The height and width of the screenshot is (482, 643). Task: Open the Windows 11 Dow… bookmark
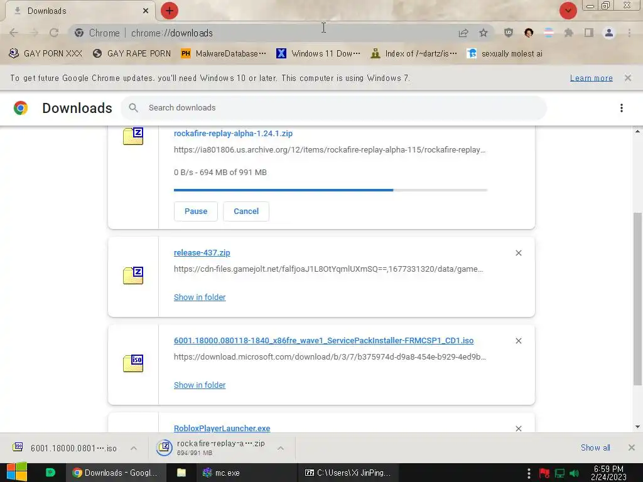(x=318, y=54)
